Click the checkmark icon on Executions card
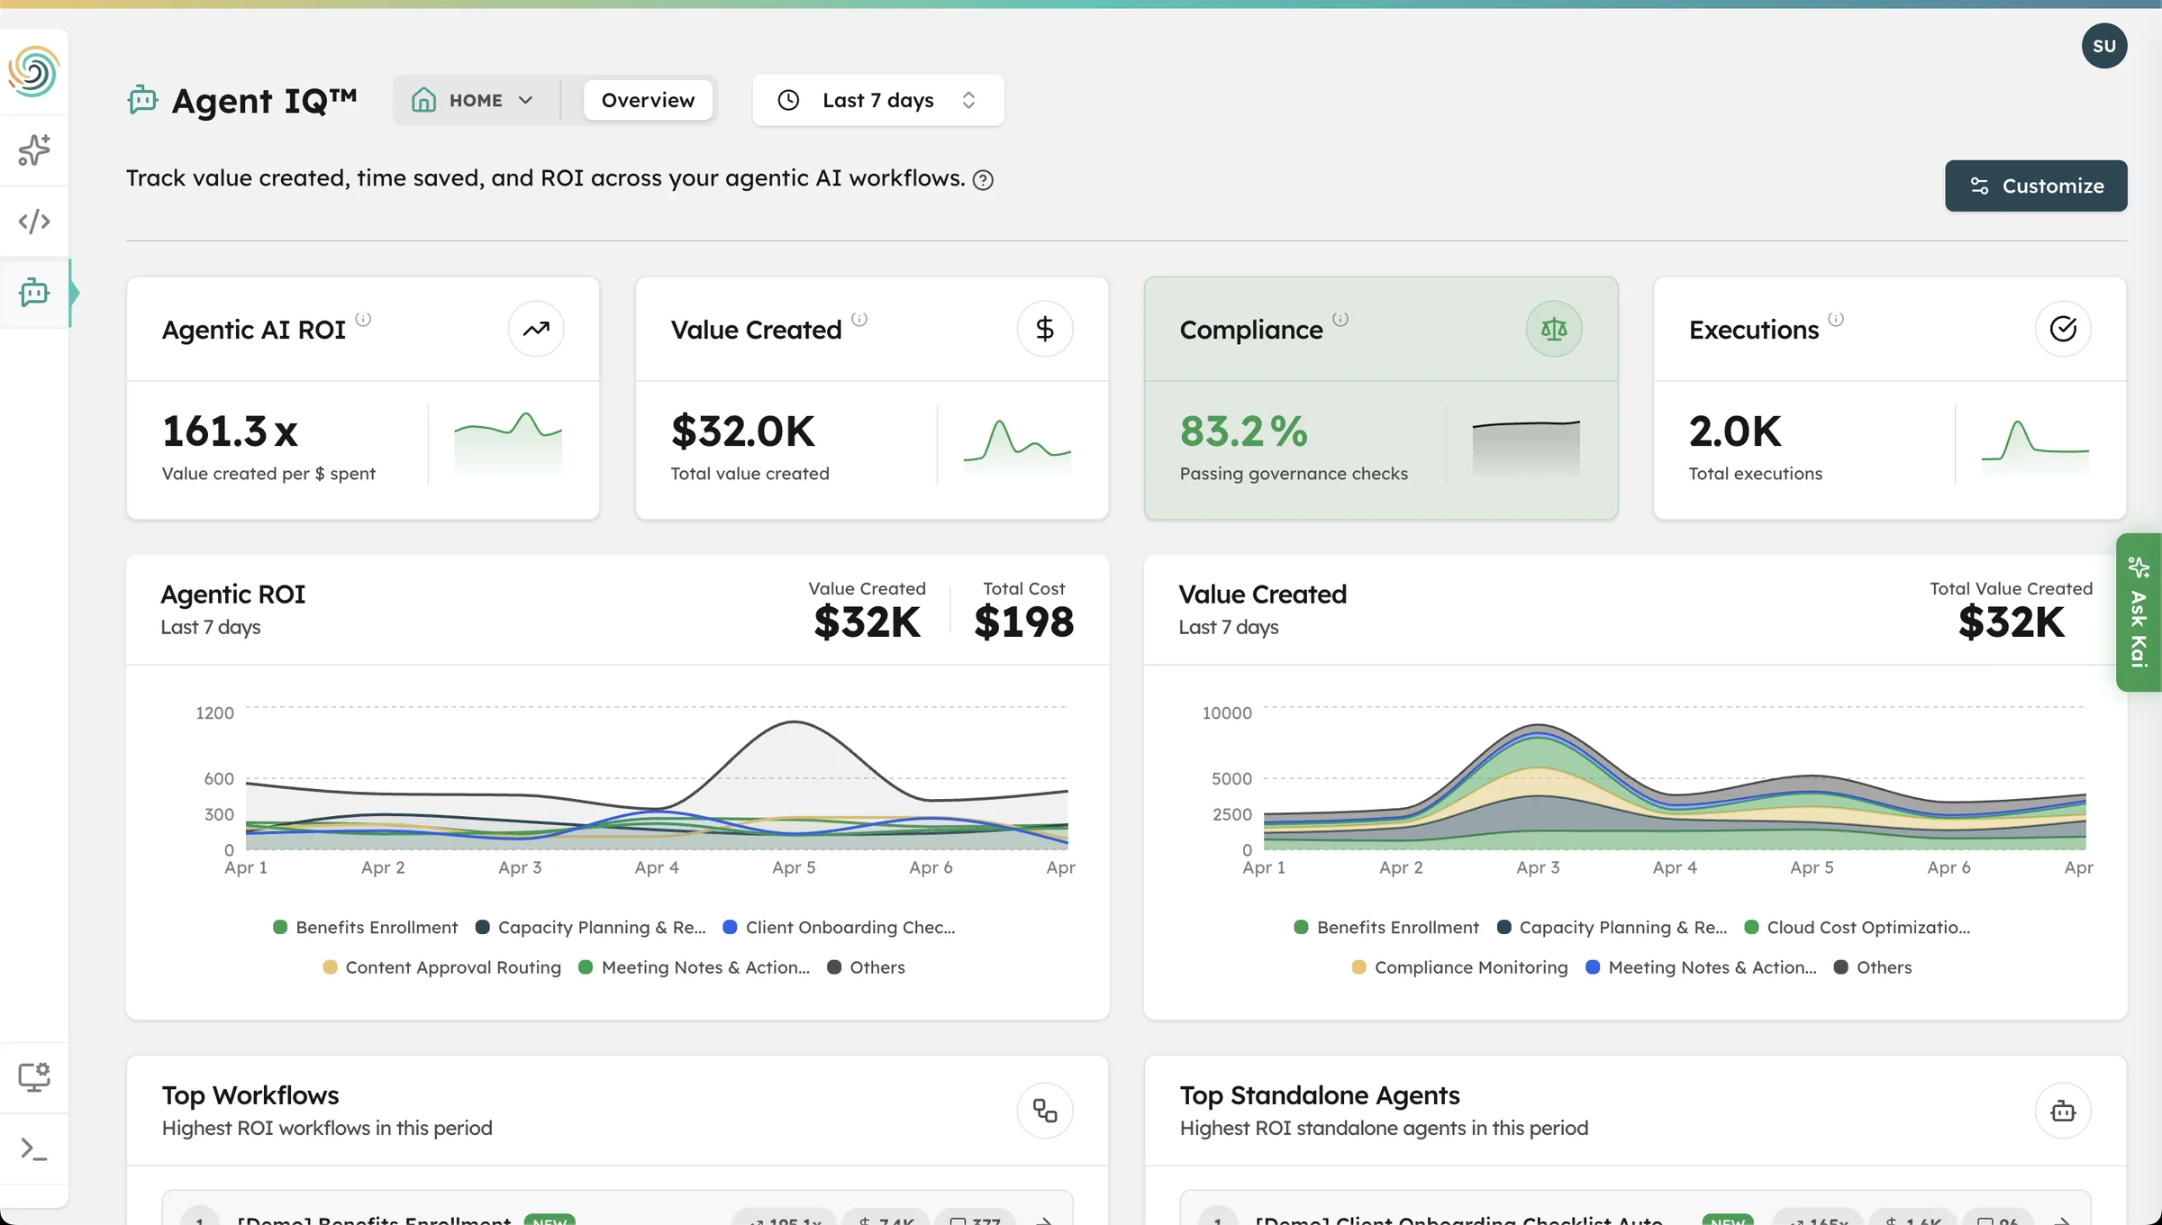The image size is (2162, 1225). (x=2065, y=328)
